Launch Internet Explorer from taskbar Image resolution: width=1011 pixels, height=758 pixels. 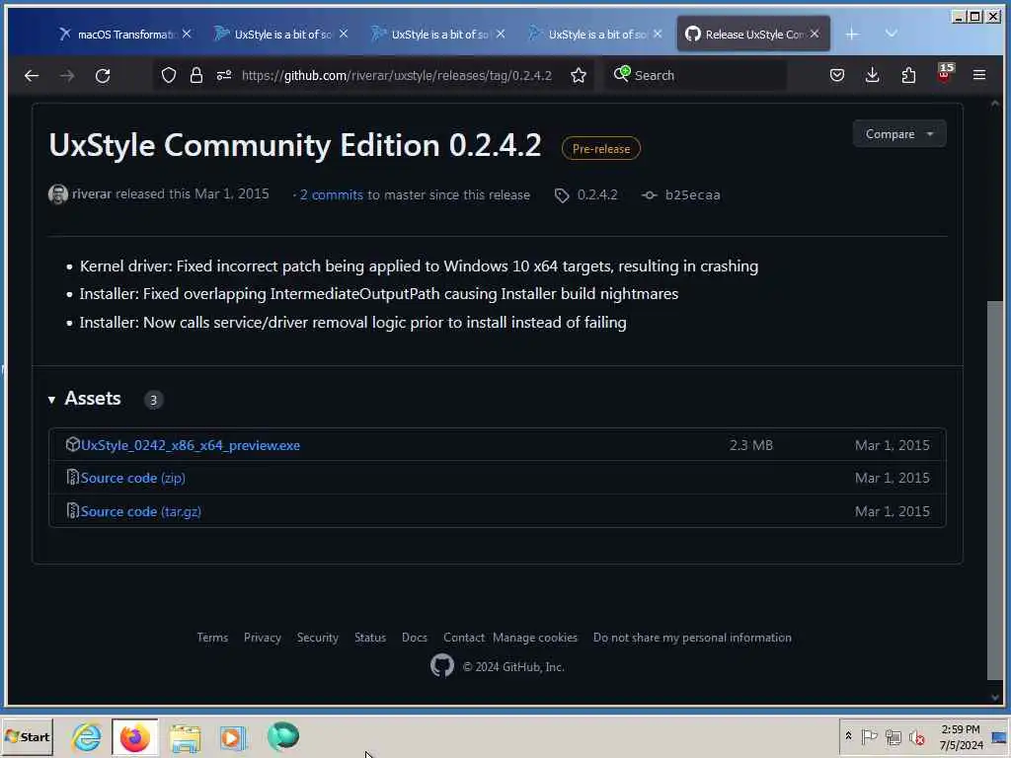coord(87,736)
